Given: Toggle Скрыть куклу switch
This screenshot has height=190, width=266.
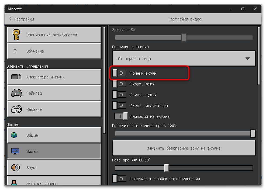Looking at the screenshot, I should click(119, 95).
